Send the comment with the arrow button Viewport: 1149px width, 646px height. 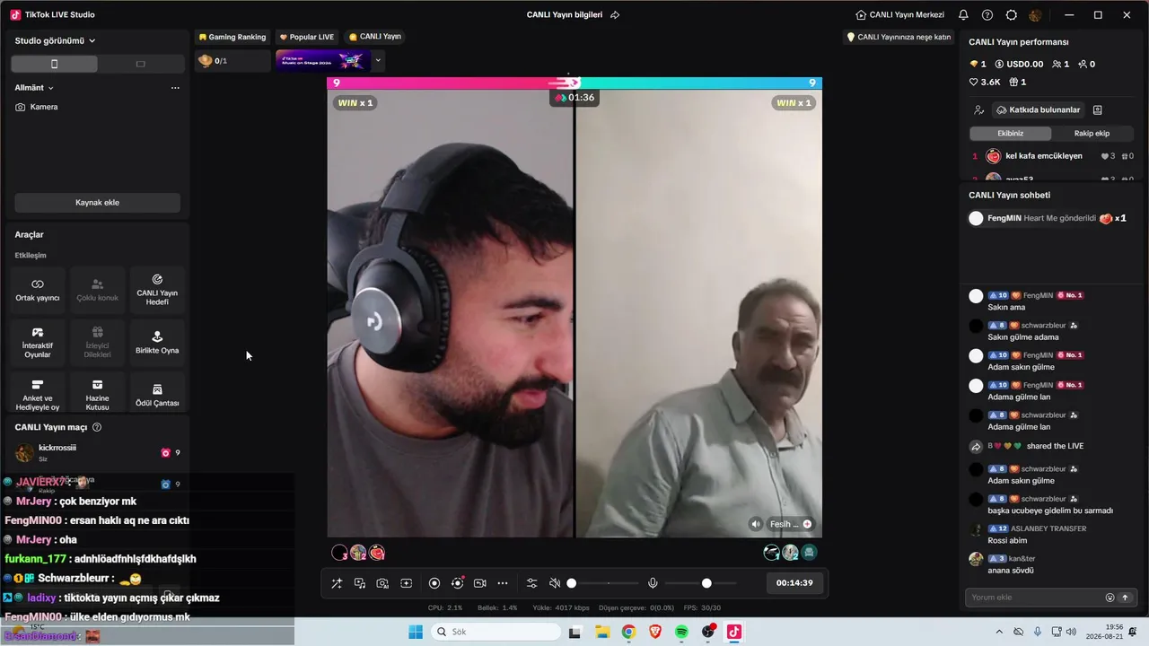tap(1125, 598)
